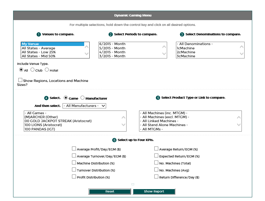The height and width of the screenshot is (201, 265).
Task: Click the Reset button
Action: click(x=110, y=192)
